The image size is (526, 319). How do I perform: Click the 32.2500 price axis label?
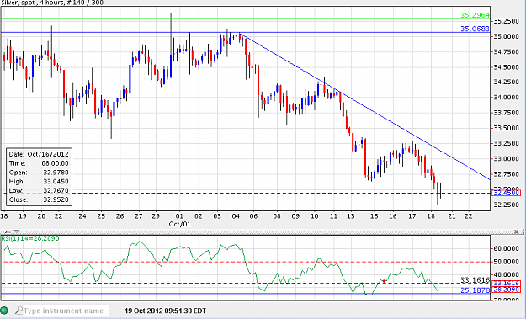pyautogui.click(x=506, y=205)
